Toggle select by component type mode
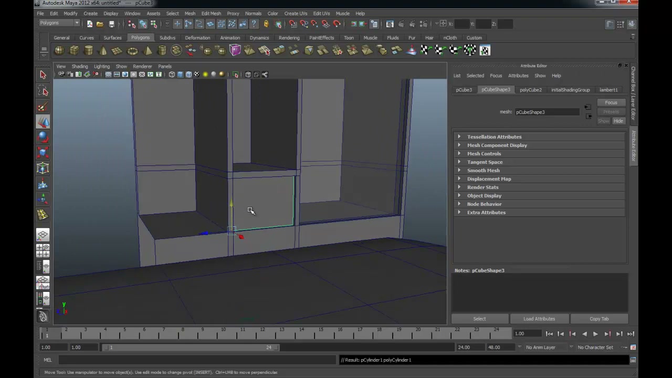 point(153,24)
